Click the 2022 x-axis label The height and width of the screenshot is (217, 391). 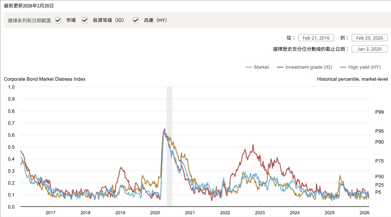pyautogui.click(x=225, y=213)
